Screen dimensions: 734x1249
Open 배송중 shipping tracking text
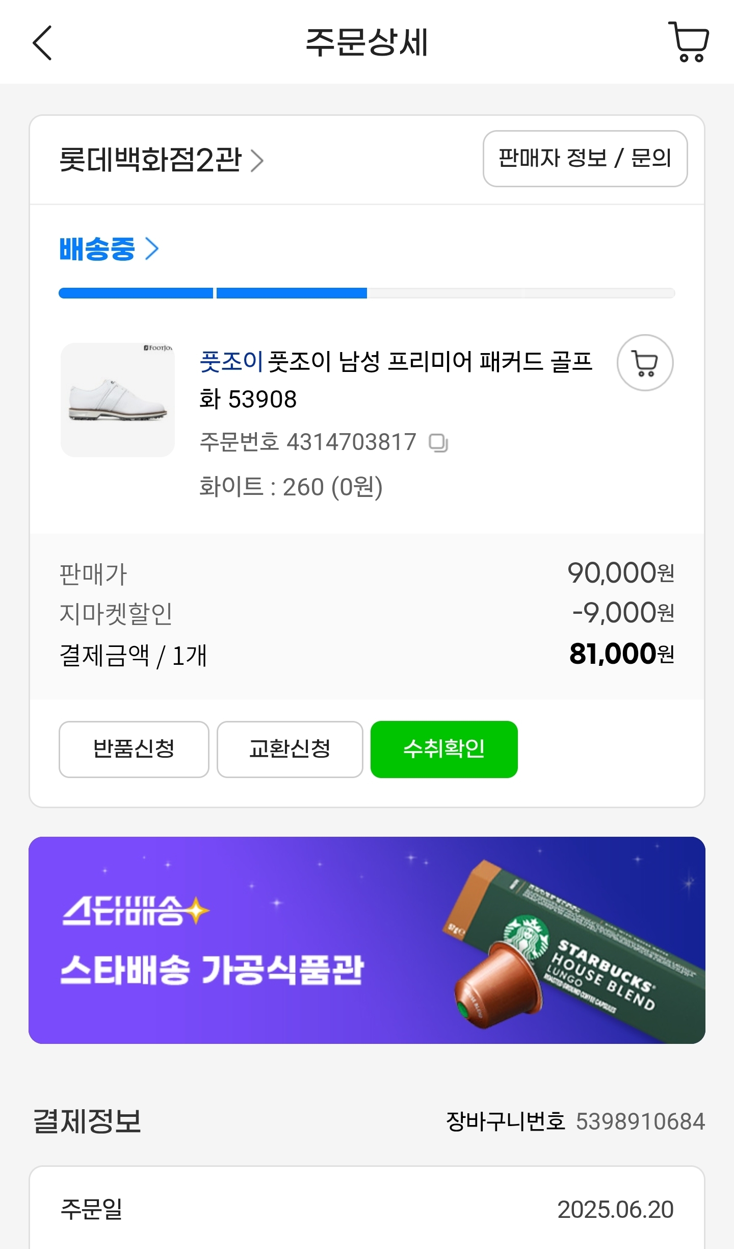pyautogui.click(x=97, y=249)
